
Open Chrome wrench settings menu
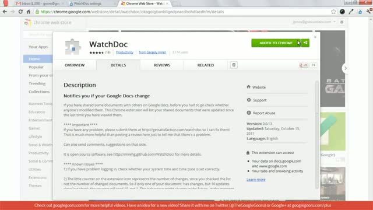tap(369, 12)
